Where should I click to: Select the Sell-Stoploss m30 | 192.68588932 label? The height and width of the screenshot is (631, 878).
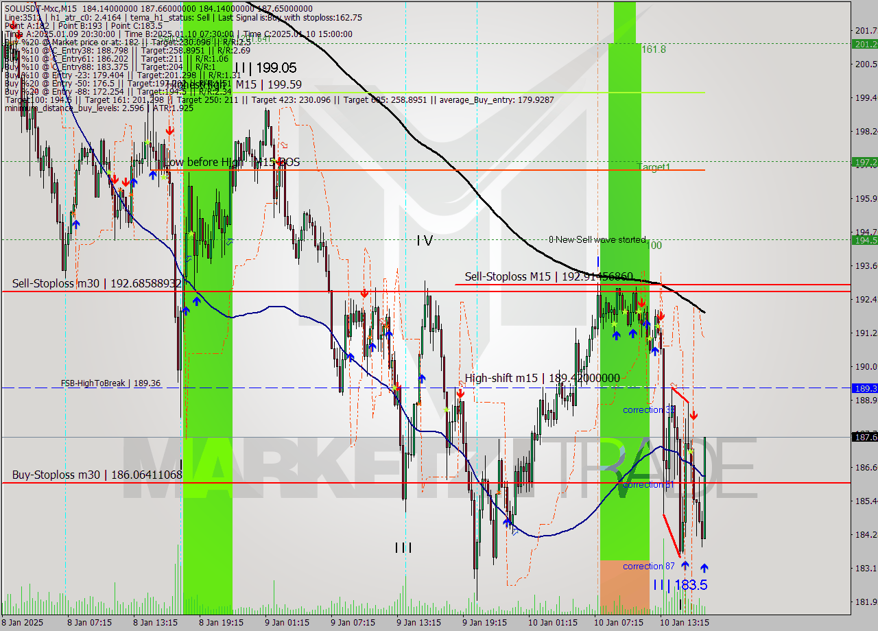(97, 283)
